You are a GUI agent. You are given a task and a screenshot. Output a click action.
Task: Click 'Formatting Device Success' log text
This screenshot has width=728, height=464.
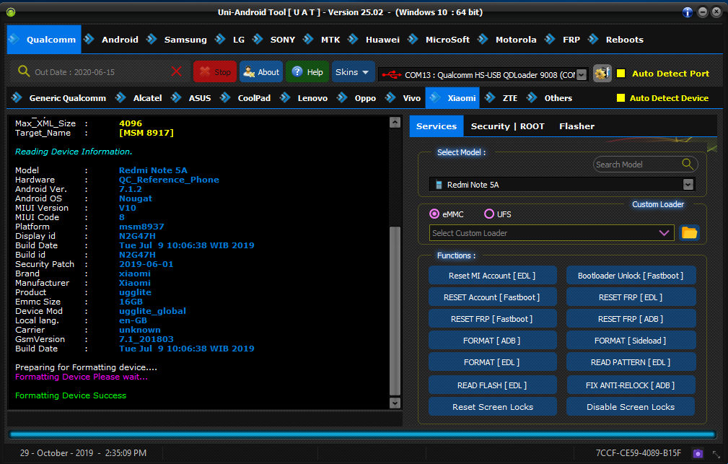pos(71,395)
